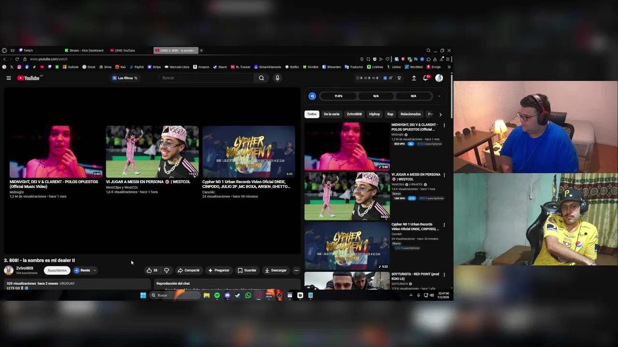Select the Zvfirol808 filter chip
618x347 pixels.
click(x=354, y=114)
